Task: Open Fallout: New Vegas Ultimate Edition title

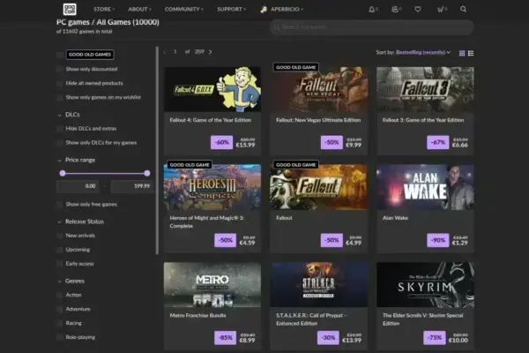Action: 318,120
